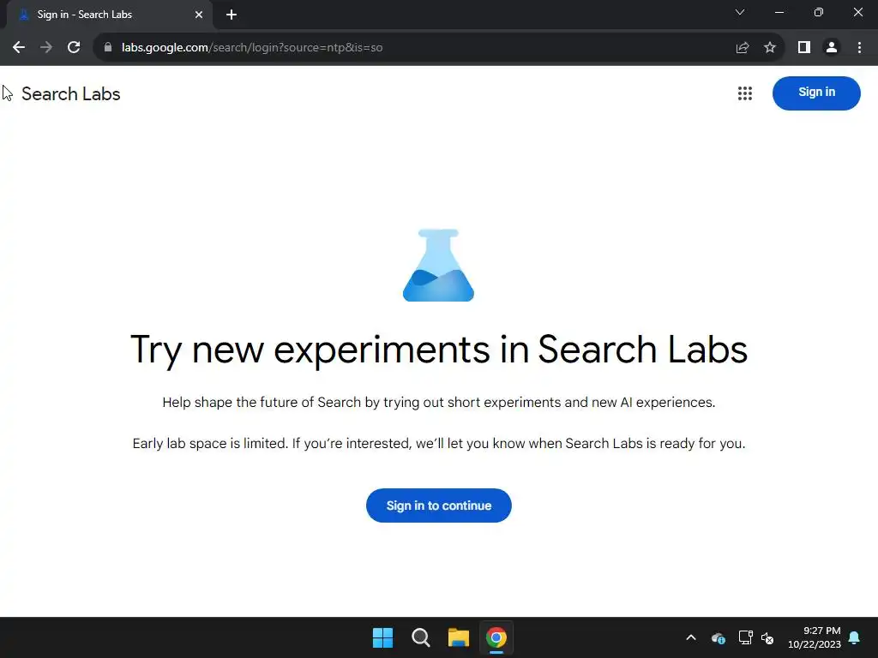Select the Sign in - Search Labs tab
Screen dimensions: 878x658
pyautogui.click(x=109, y=15)
